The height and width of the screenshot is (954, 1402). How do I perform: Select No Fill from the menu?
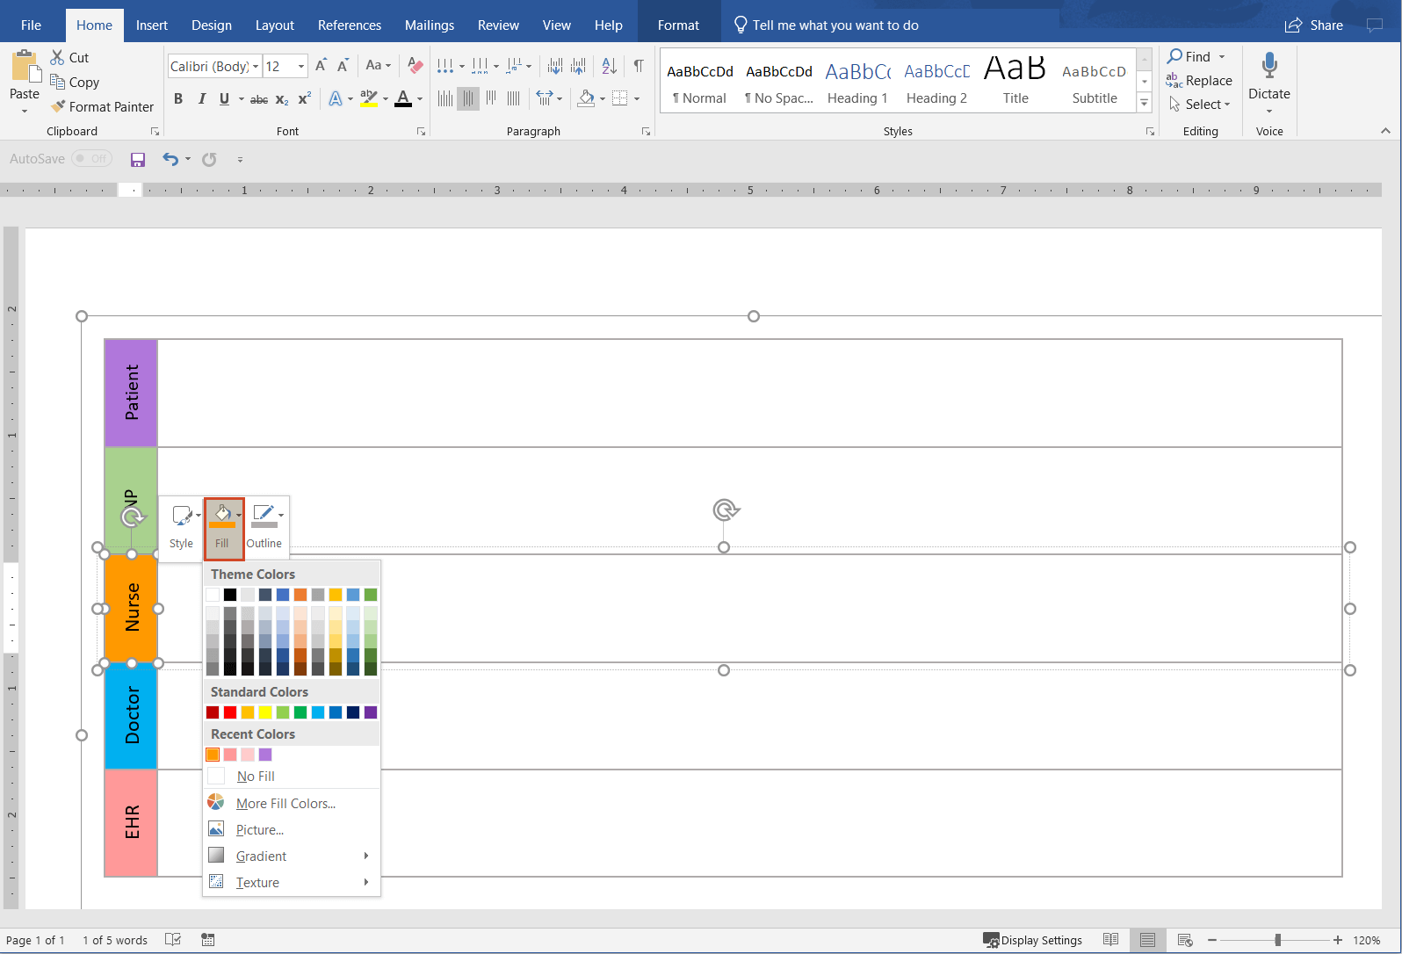pyautogui.click(x=256, y=777)
